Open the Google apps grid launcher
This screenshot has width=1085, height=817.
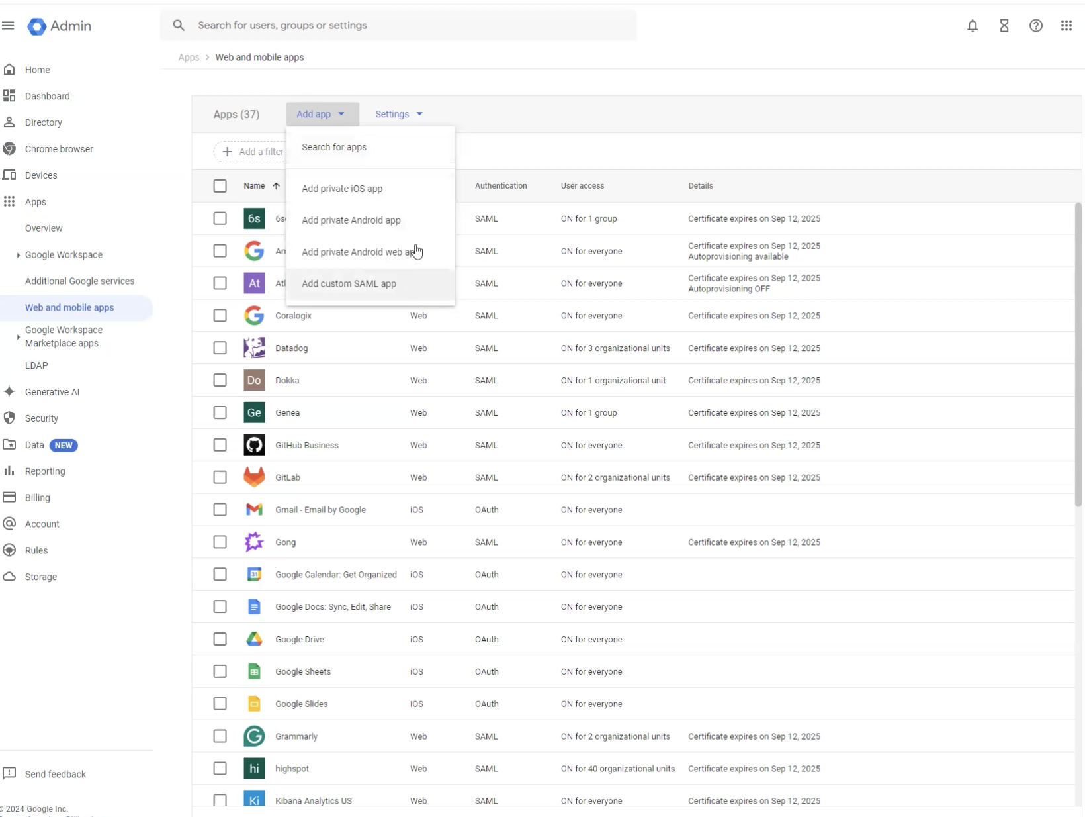click(1066, 26)
